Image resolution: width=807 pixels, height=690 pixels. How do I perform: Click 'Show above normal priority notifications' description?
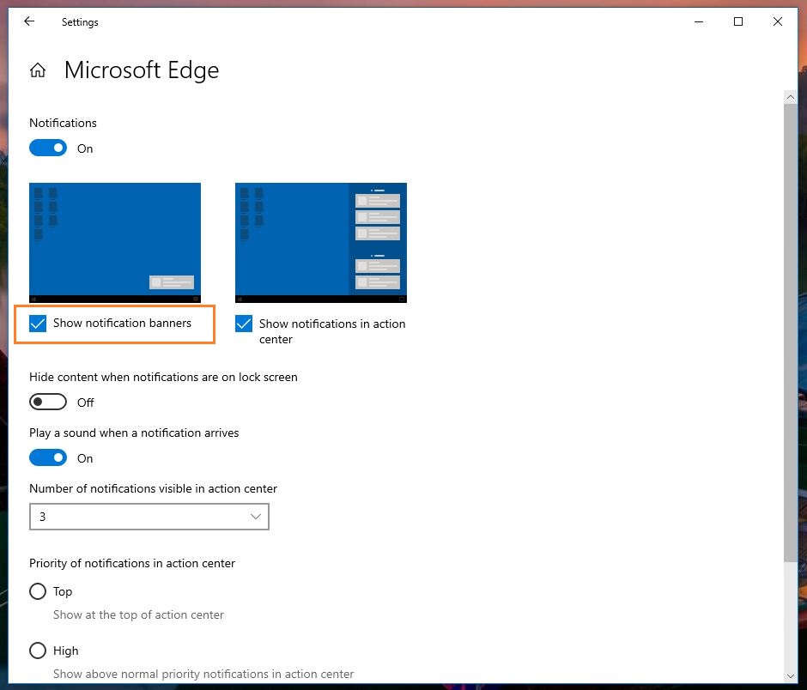pos(203,674)
